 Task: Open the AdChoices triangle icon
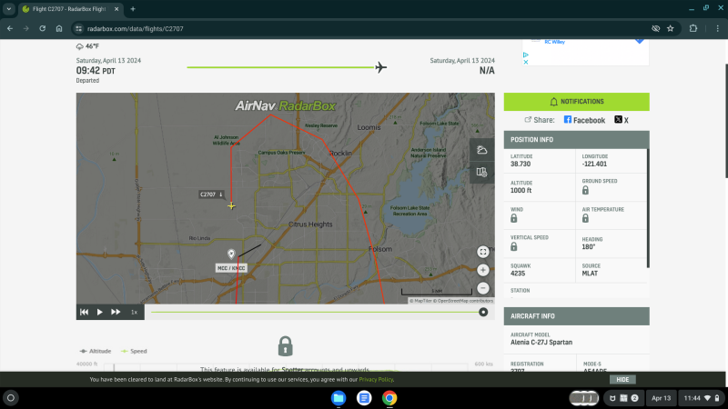526,55
